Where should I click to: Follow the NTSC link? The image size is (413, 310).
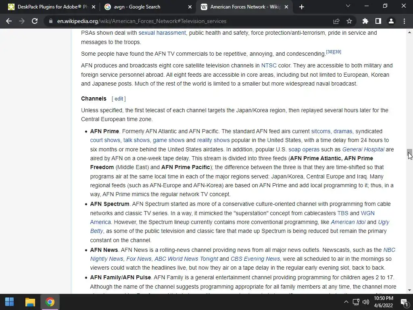coord(269,65)
